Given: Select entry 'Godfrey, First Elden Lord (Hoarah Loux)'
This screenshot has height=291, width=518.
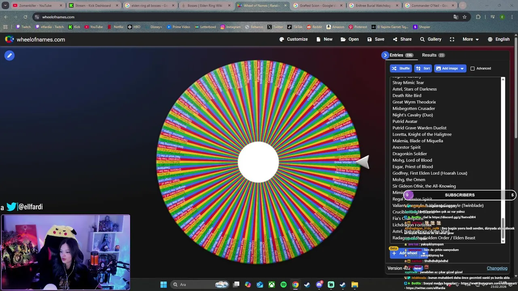Looking at the screenshot, I should tap(429, 173).
